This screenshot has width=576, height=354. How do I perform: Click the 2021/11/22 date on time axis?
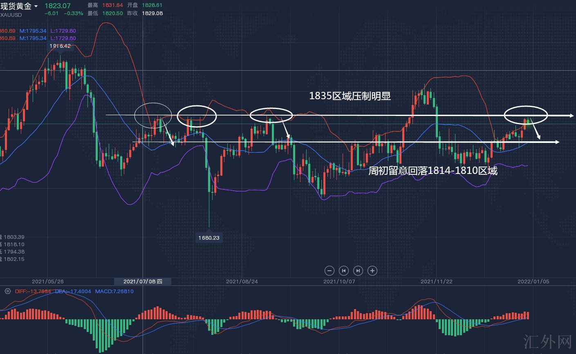[437, 281]
